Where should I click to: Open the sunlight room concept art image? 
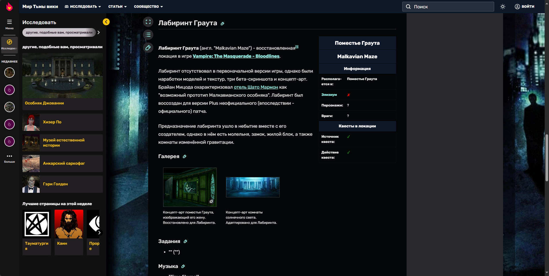point(253,187)
